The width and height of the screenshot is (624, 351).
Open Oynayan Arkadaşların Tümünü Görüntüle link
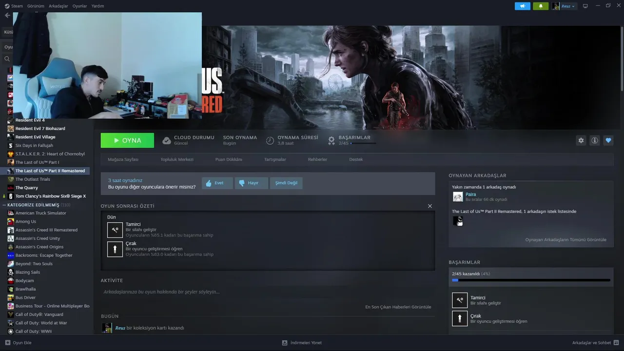coord(566,240)
